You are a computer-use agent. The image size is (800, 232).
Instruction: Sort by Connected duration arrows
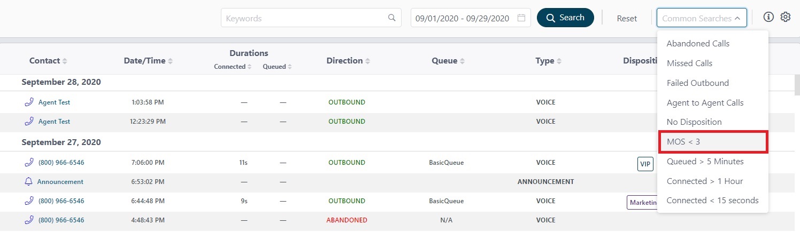[249, 67]
